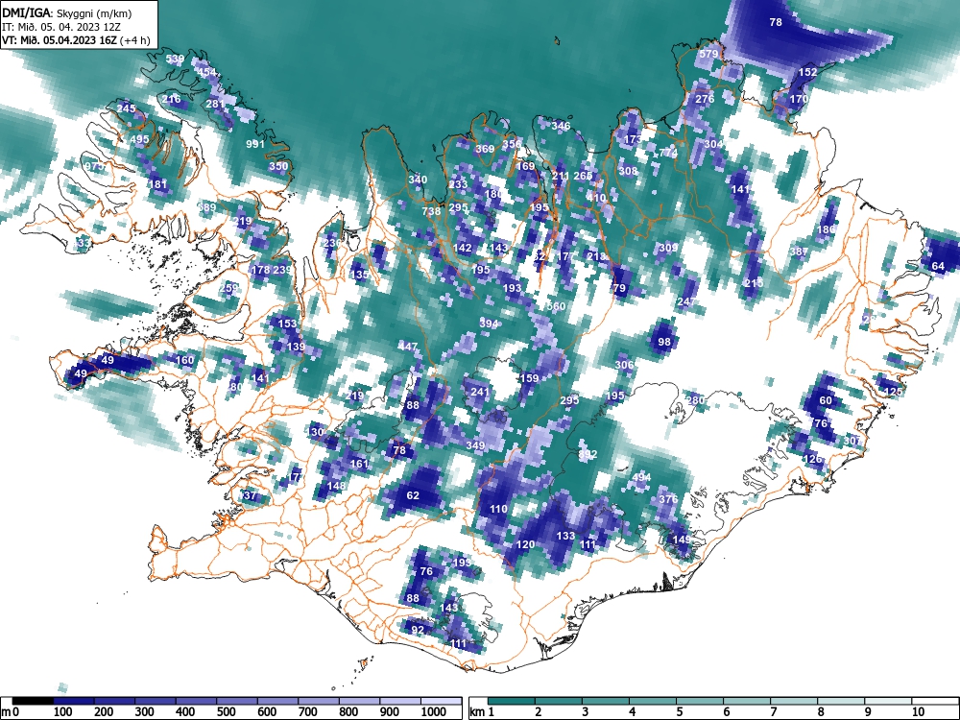Viewport: 960px width, 720px height.
Task: Click the visibility value 376
Action: pos(668,499)
